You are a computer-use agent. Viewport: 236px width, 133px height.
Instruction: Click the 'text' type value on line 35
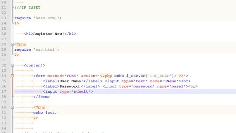point(140,81)
